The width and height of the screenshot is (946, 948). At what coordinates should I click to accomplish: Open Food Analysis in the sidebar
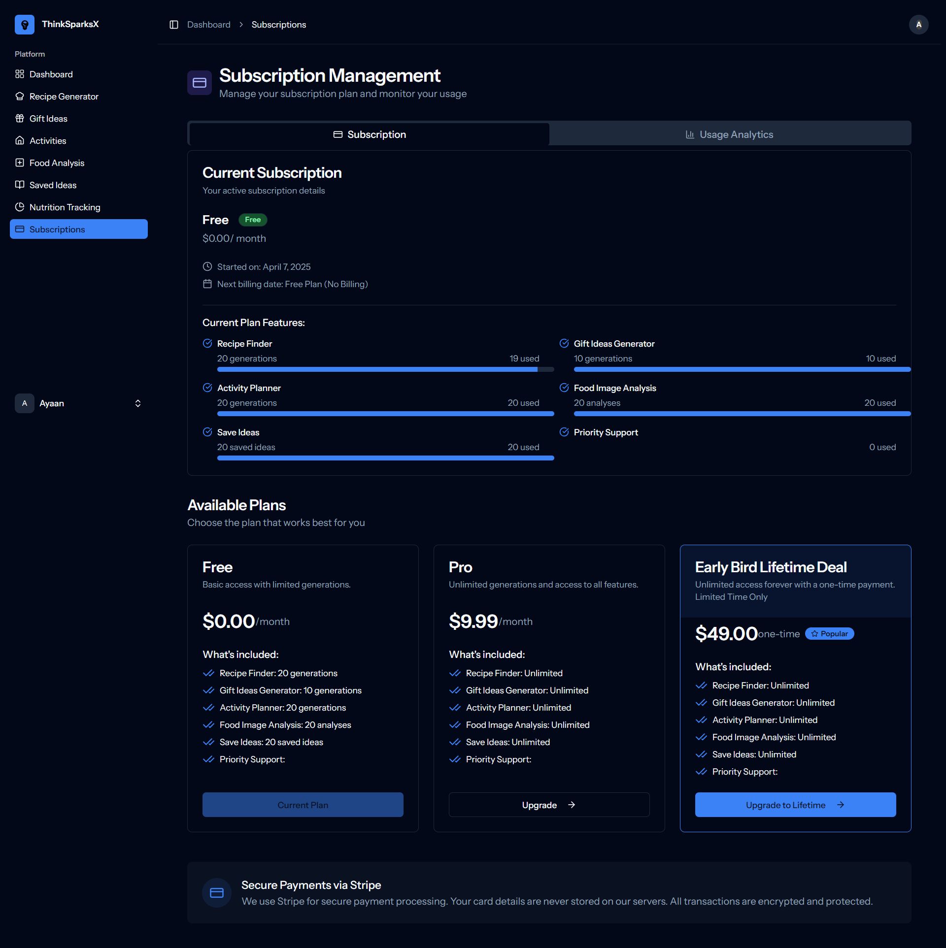point(57,163)
